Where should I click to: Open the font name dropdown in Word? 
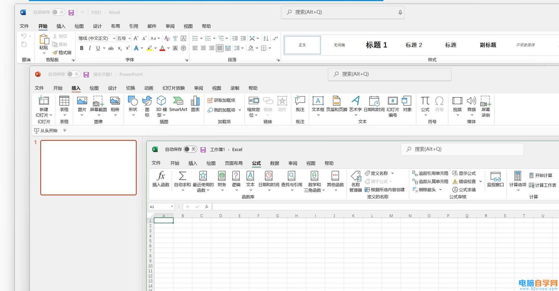114,38
